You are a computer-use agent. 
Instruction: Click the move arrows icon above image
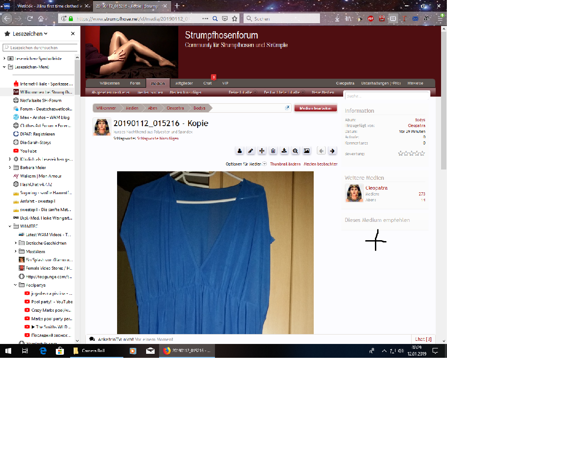coord(262,151)
